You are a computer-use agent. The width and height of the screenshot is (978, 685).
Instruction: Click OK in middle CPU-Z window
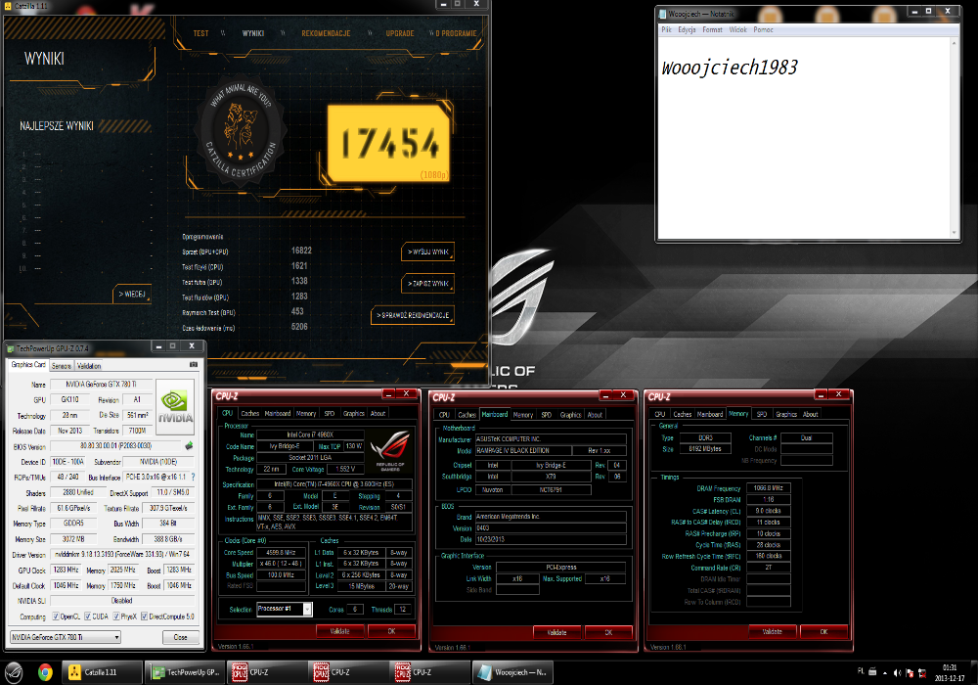(608, 632)
